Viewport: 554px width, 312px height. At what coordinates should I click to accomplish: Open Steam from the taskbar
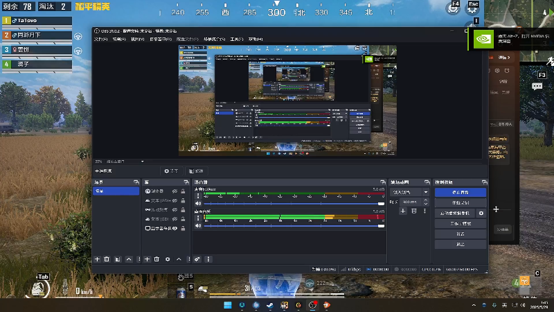tap(270, 305)
